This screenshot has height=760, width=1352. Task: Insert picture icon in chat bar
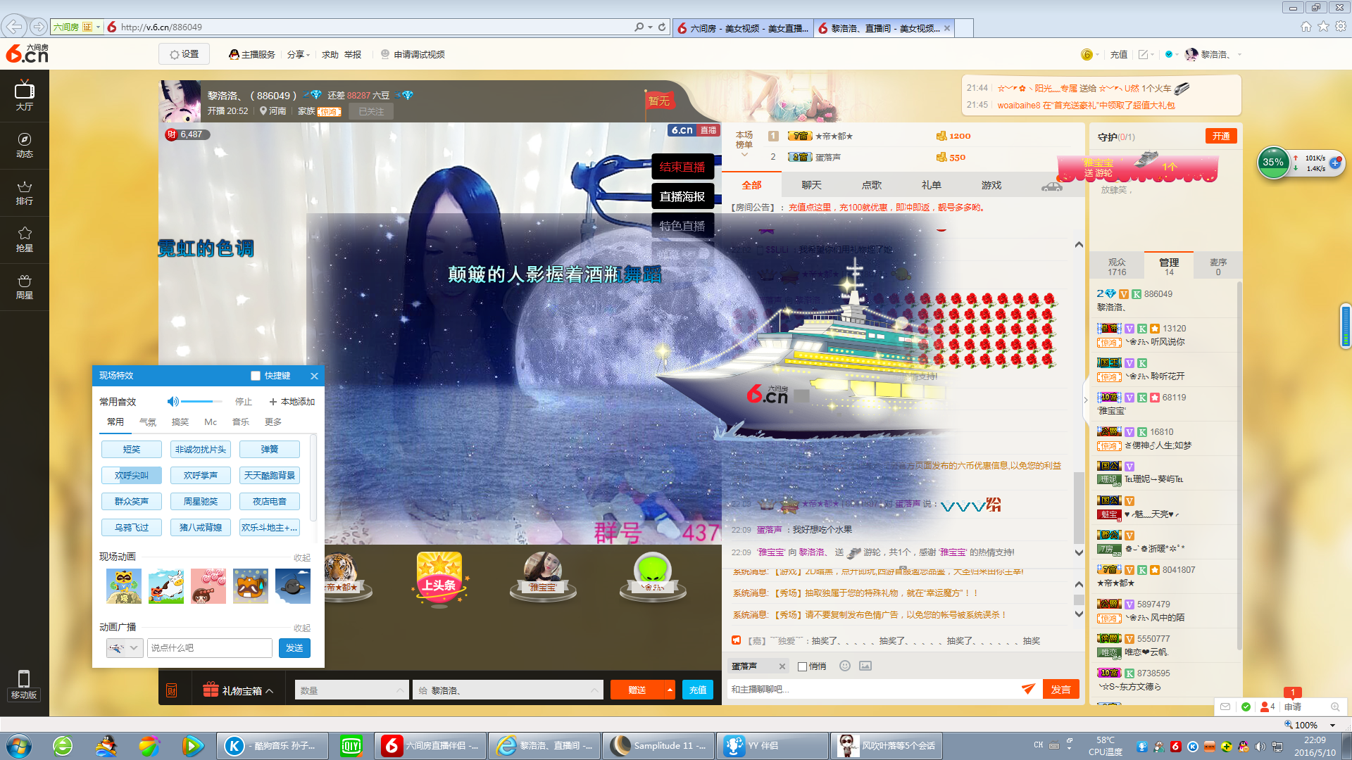point(865,666)
